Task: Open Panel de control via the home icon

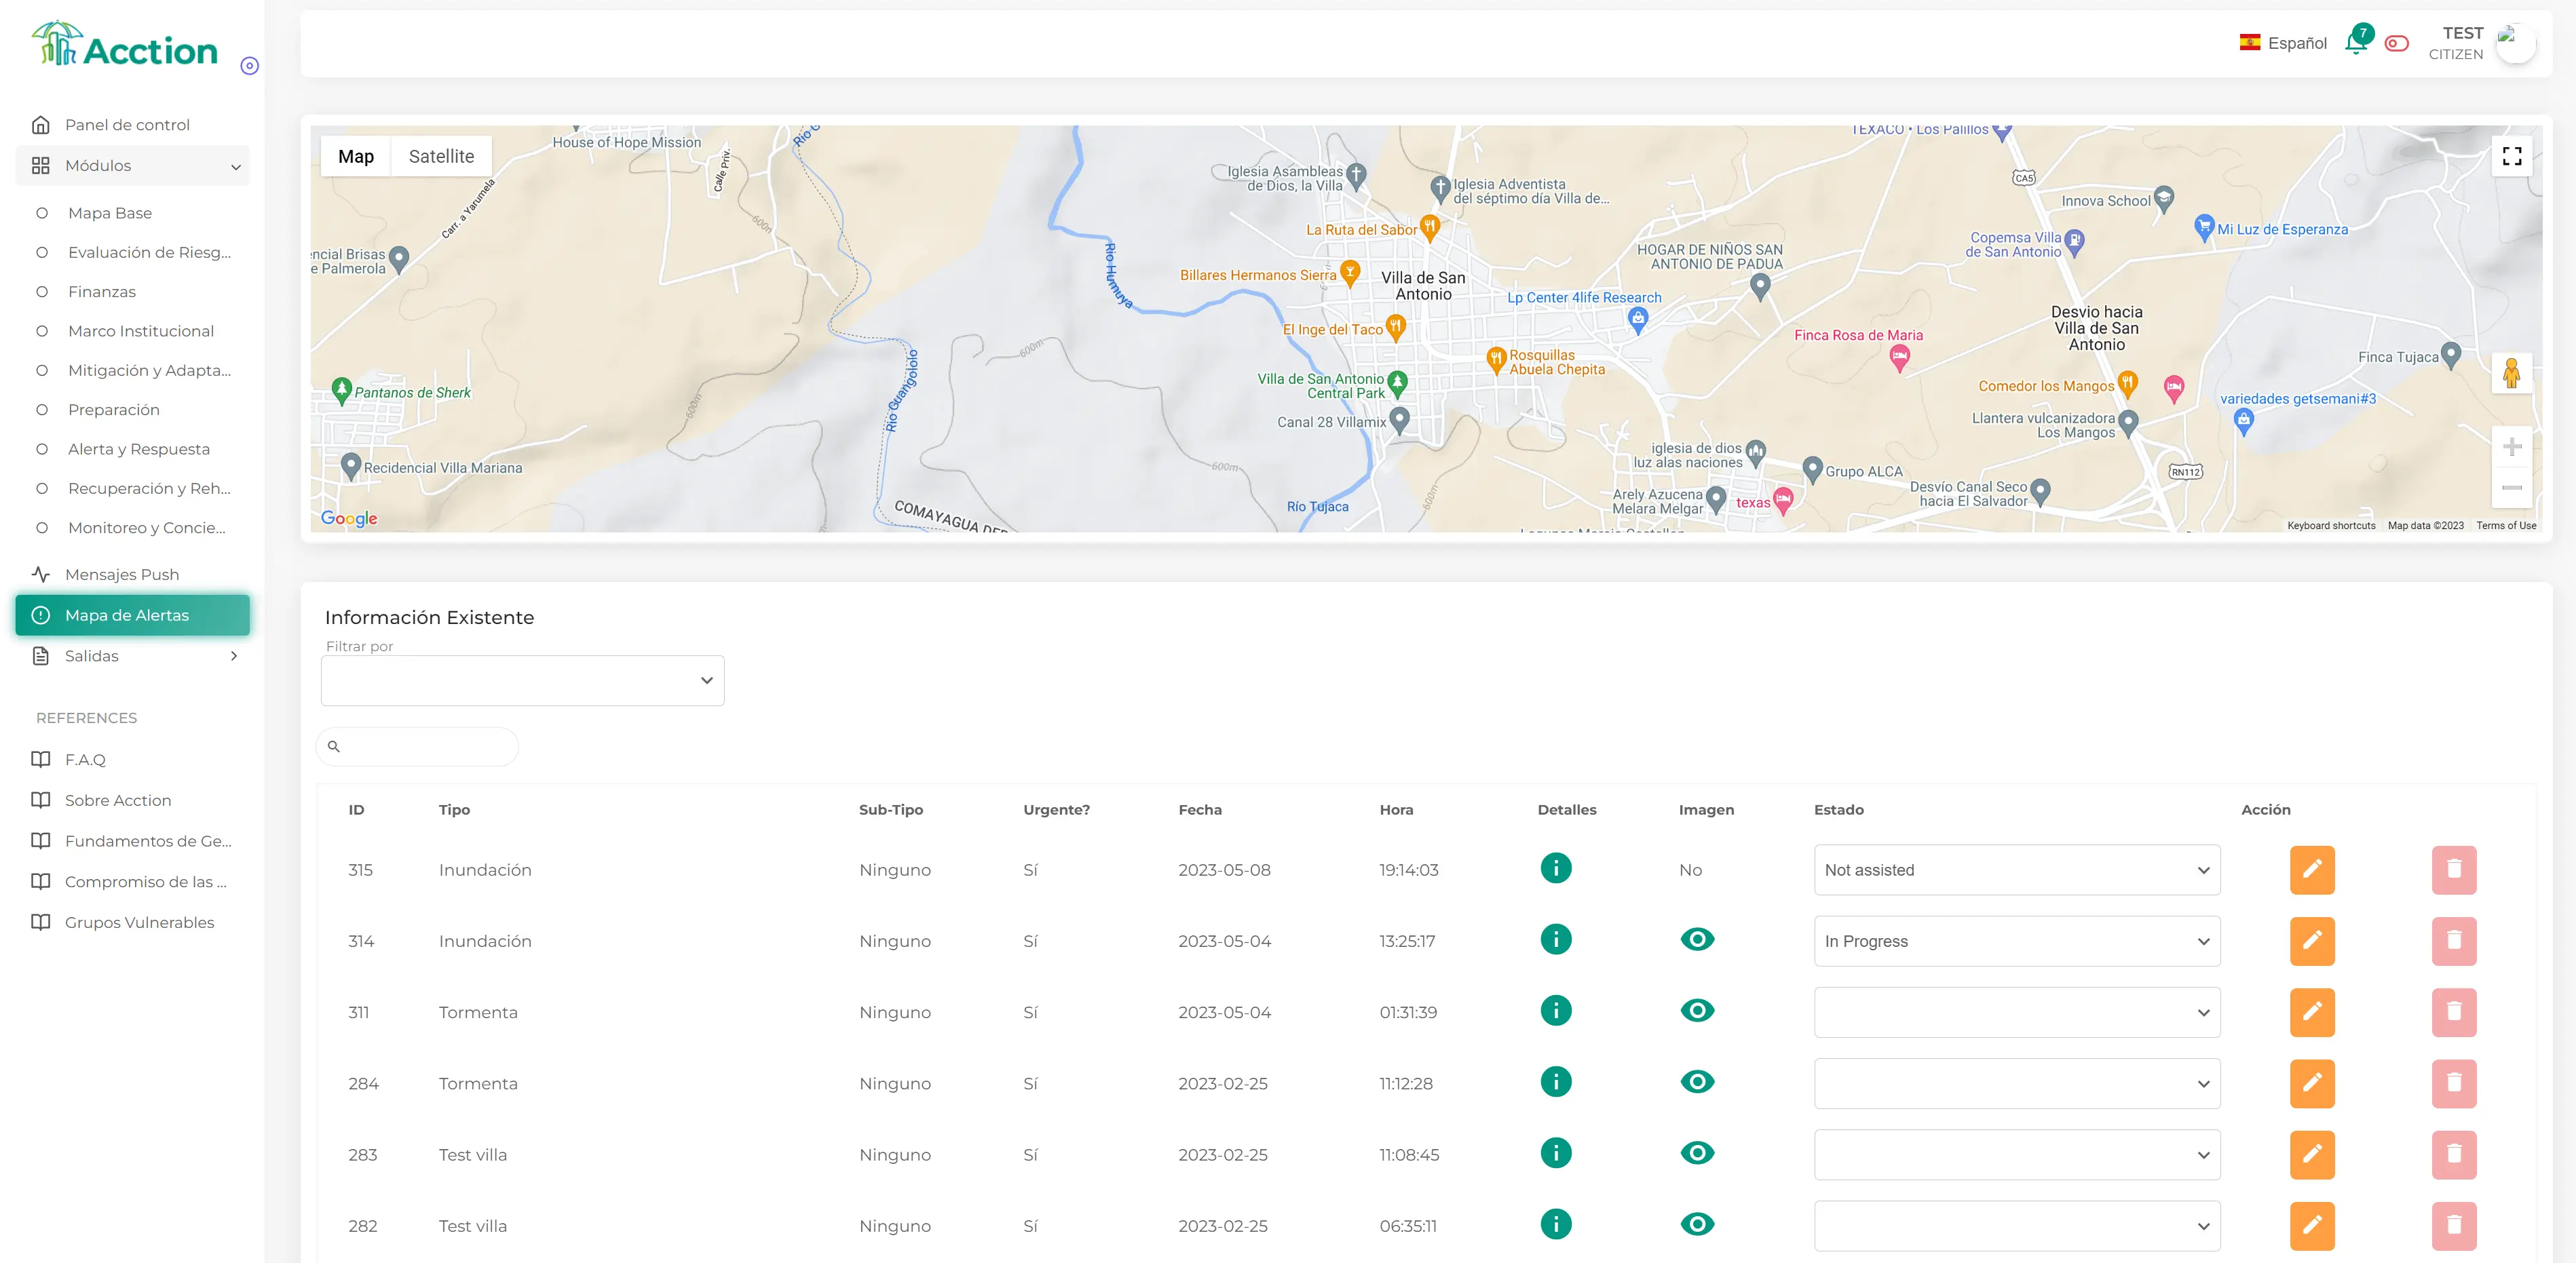Action: tap(40, 124)
